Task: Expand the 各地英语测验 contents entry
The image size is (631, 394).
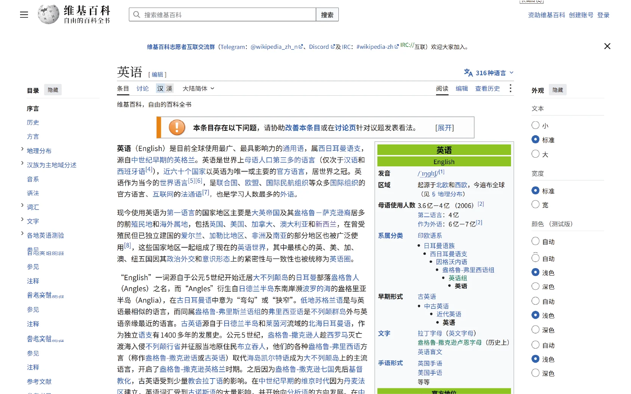Action: point(22,233)
